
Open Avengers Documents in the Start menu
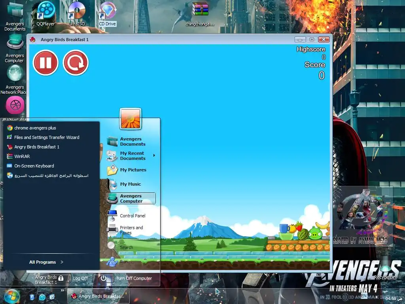coord(131,141)
